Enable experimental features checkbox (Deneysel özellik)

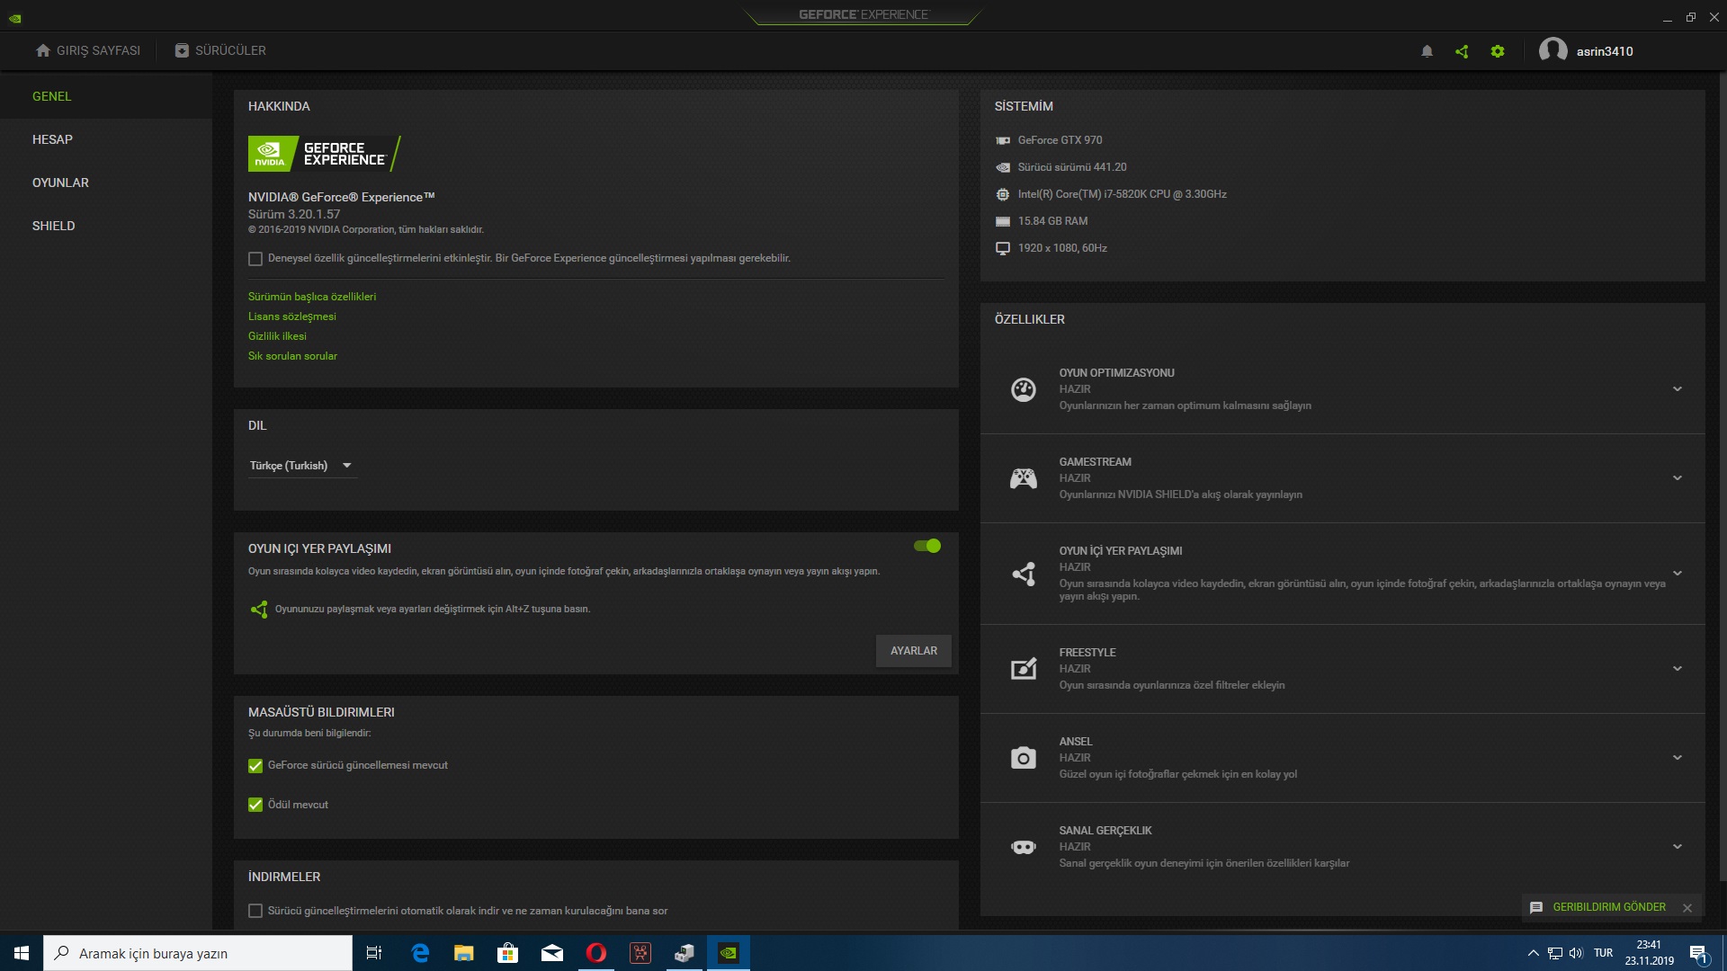coord(255,259)
